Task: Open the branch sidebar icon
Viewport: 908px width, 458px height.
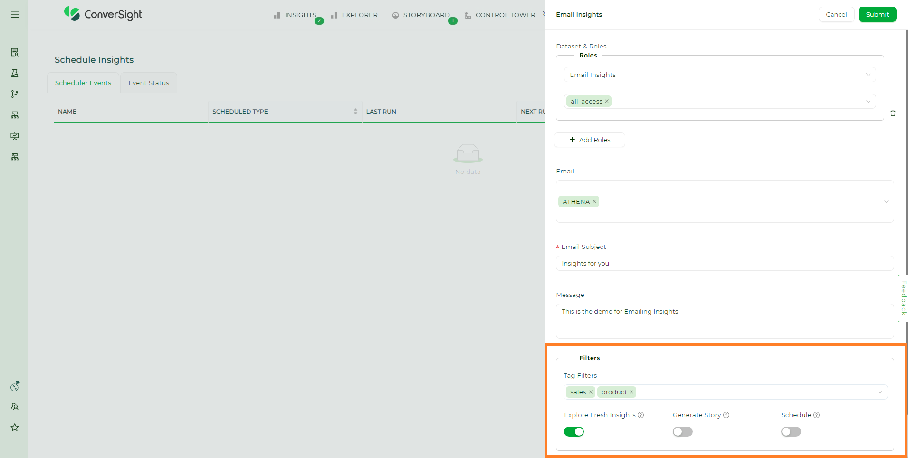Action: click(x=15, y=94)
